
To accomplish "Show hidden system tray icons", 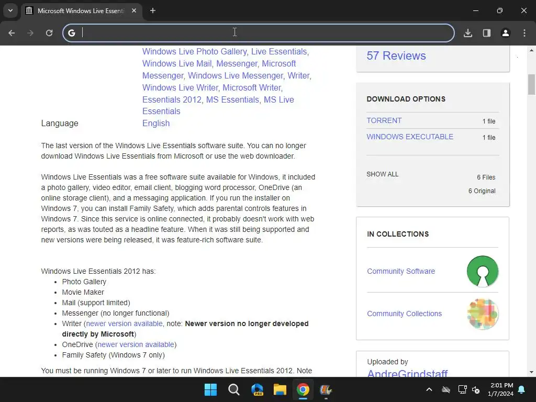I will point(429,389).
